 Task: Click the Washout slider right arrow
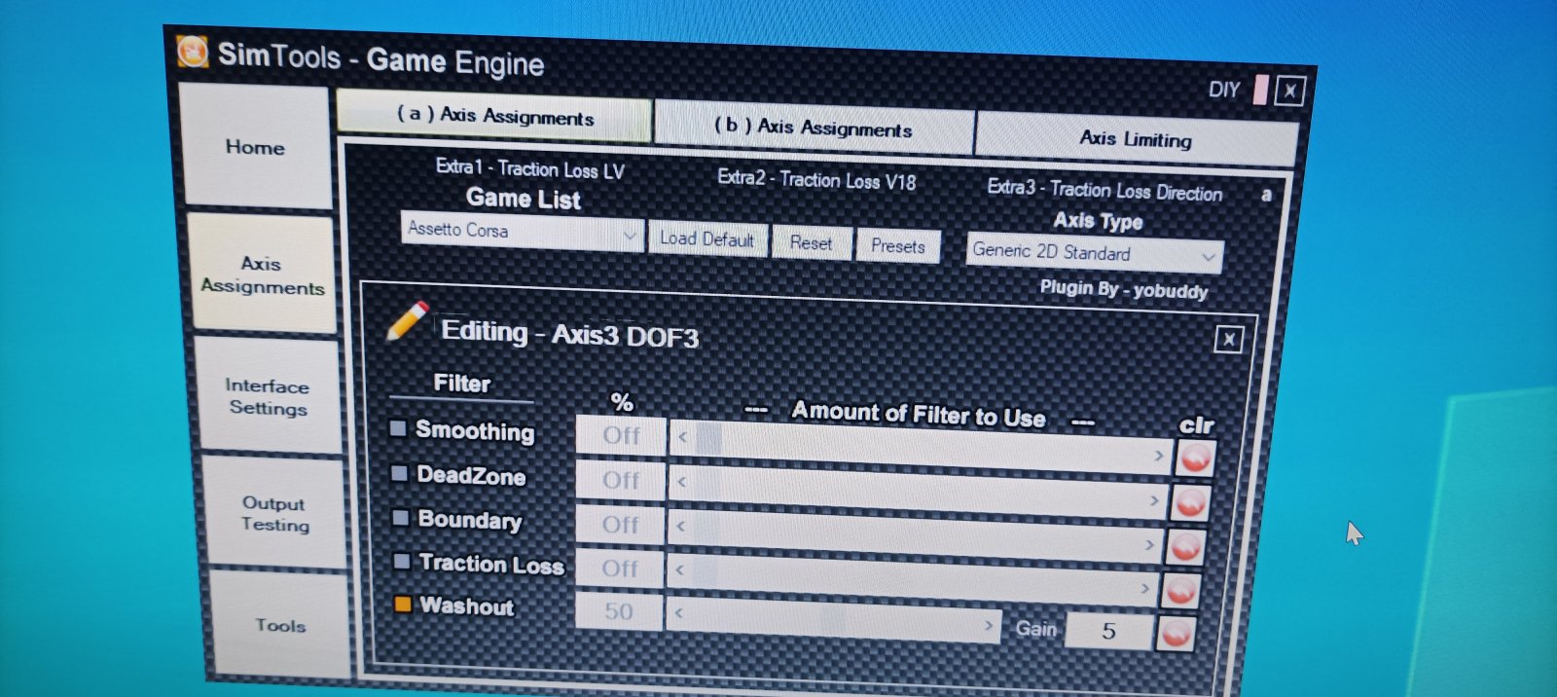point(988,625)
